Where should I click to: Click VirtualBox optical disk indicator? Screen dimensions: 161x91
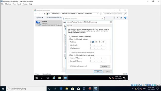coord(134,85)
